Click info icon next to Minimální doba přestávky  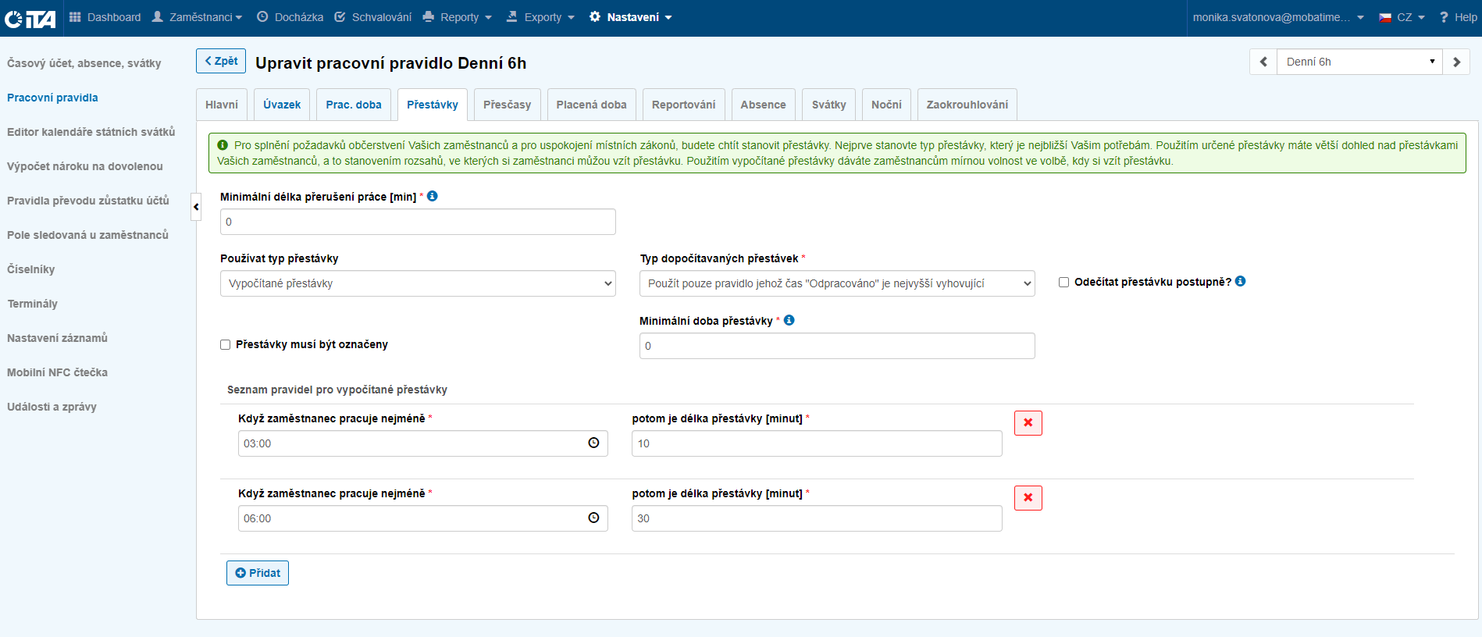789,320
